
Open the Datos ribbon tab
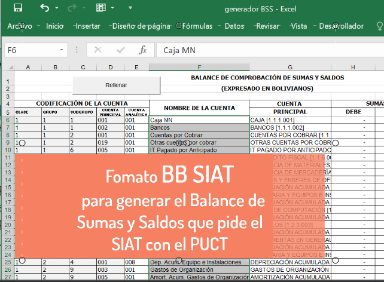click(234, 26)
